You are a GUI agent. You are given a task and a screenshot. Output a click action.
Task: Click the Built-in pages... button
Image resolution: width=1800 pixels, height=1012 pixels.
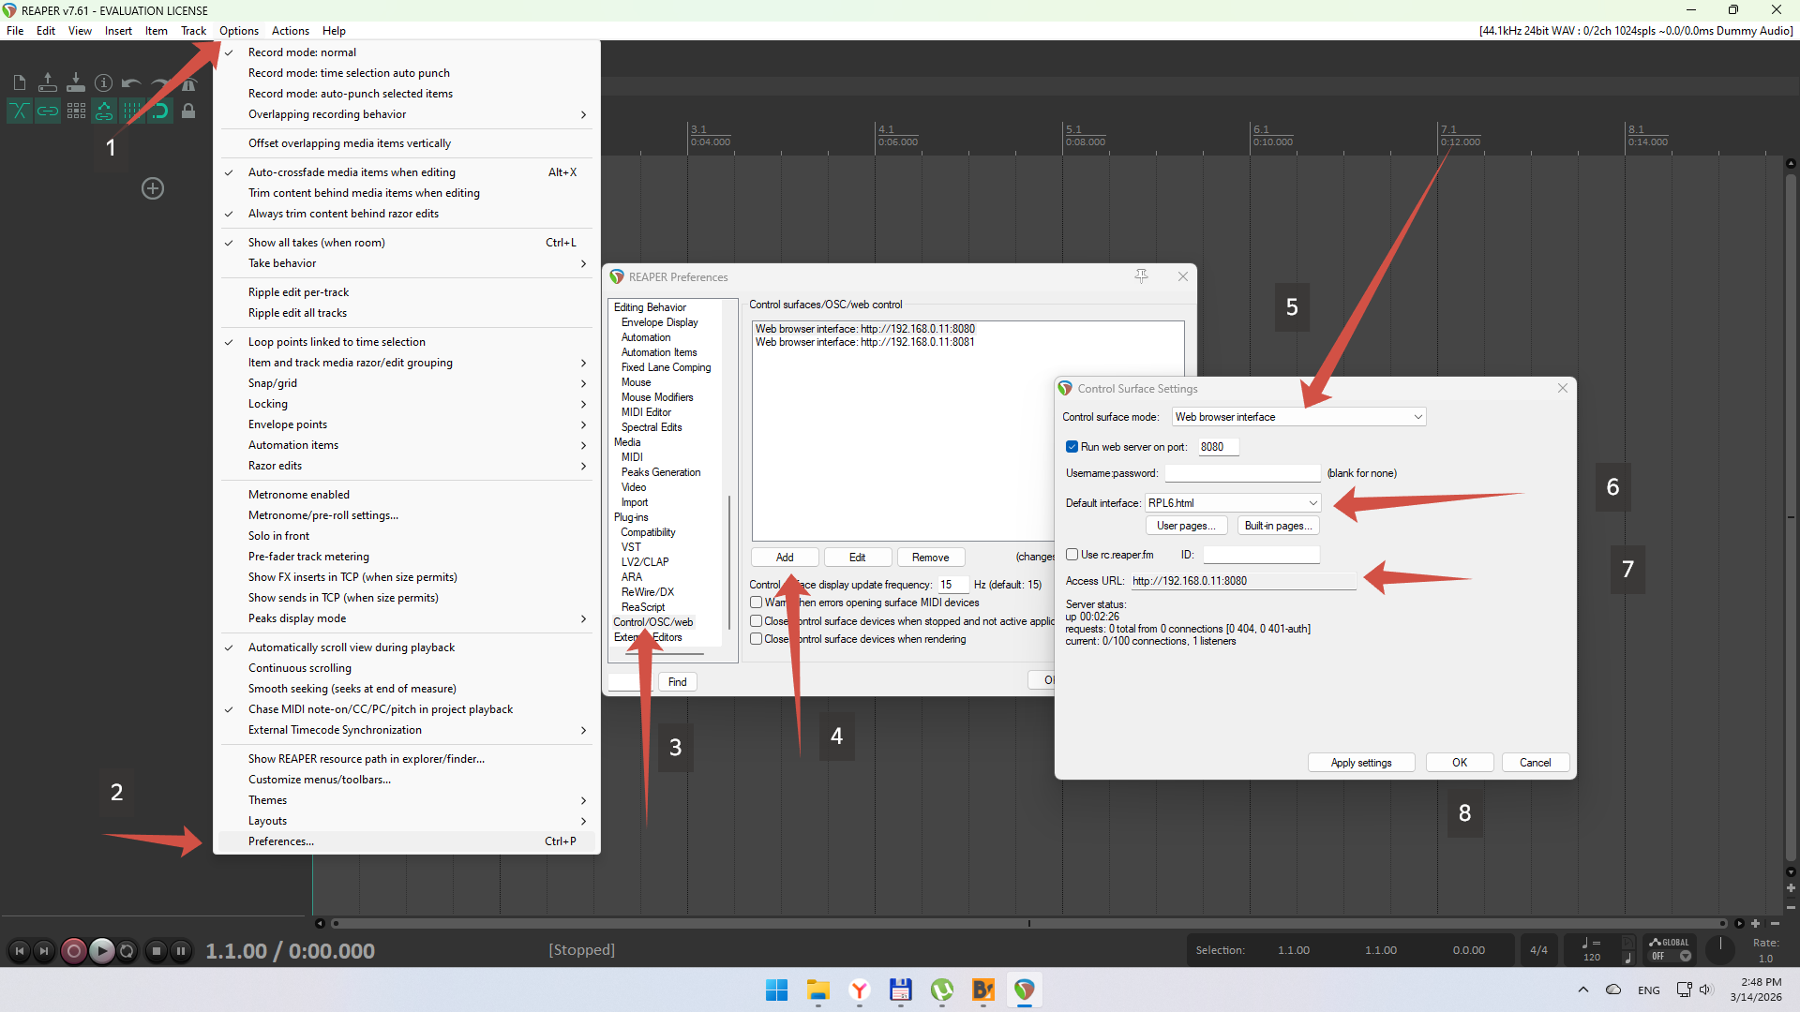(x=1278, y=526)
